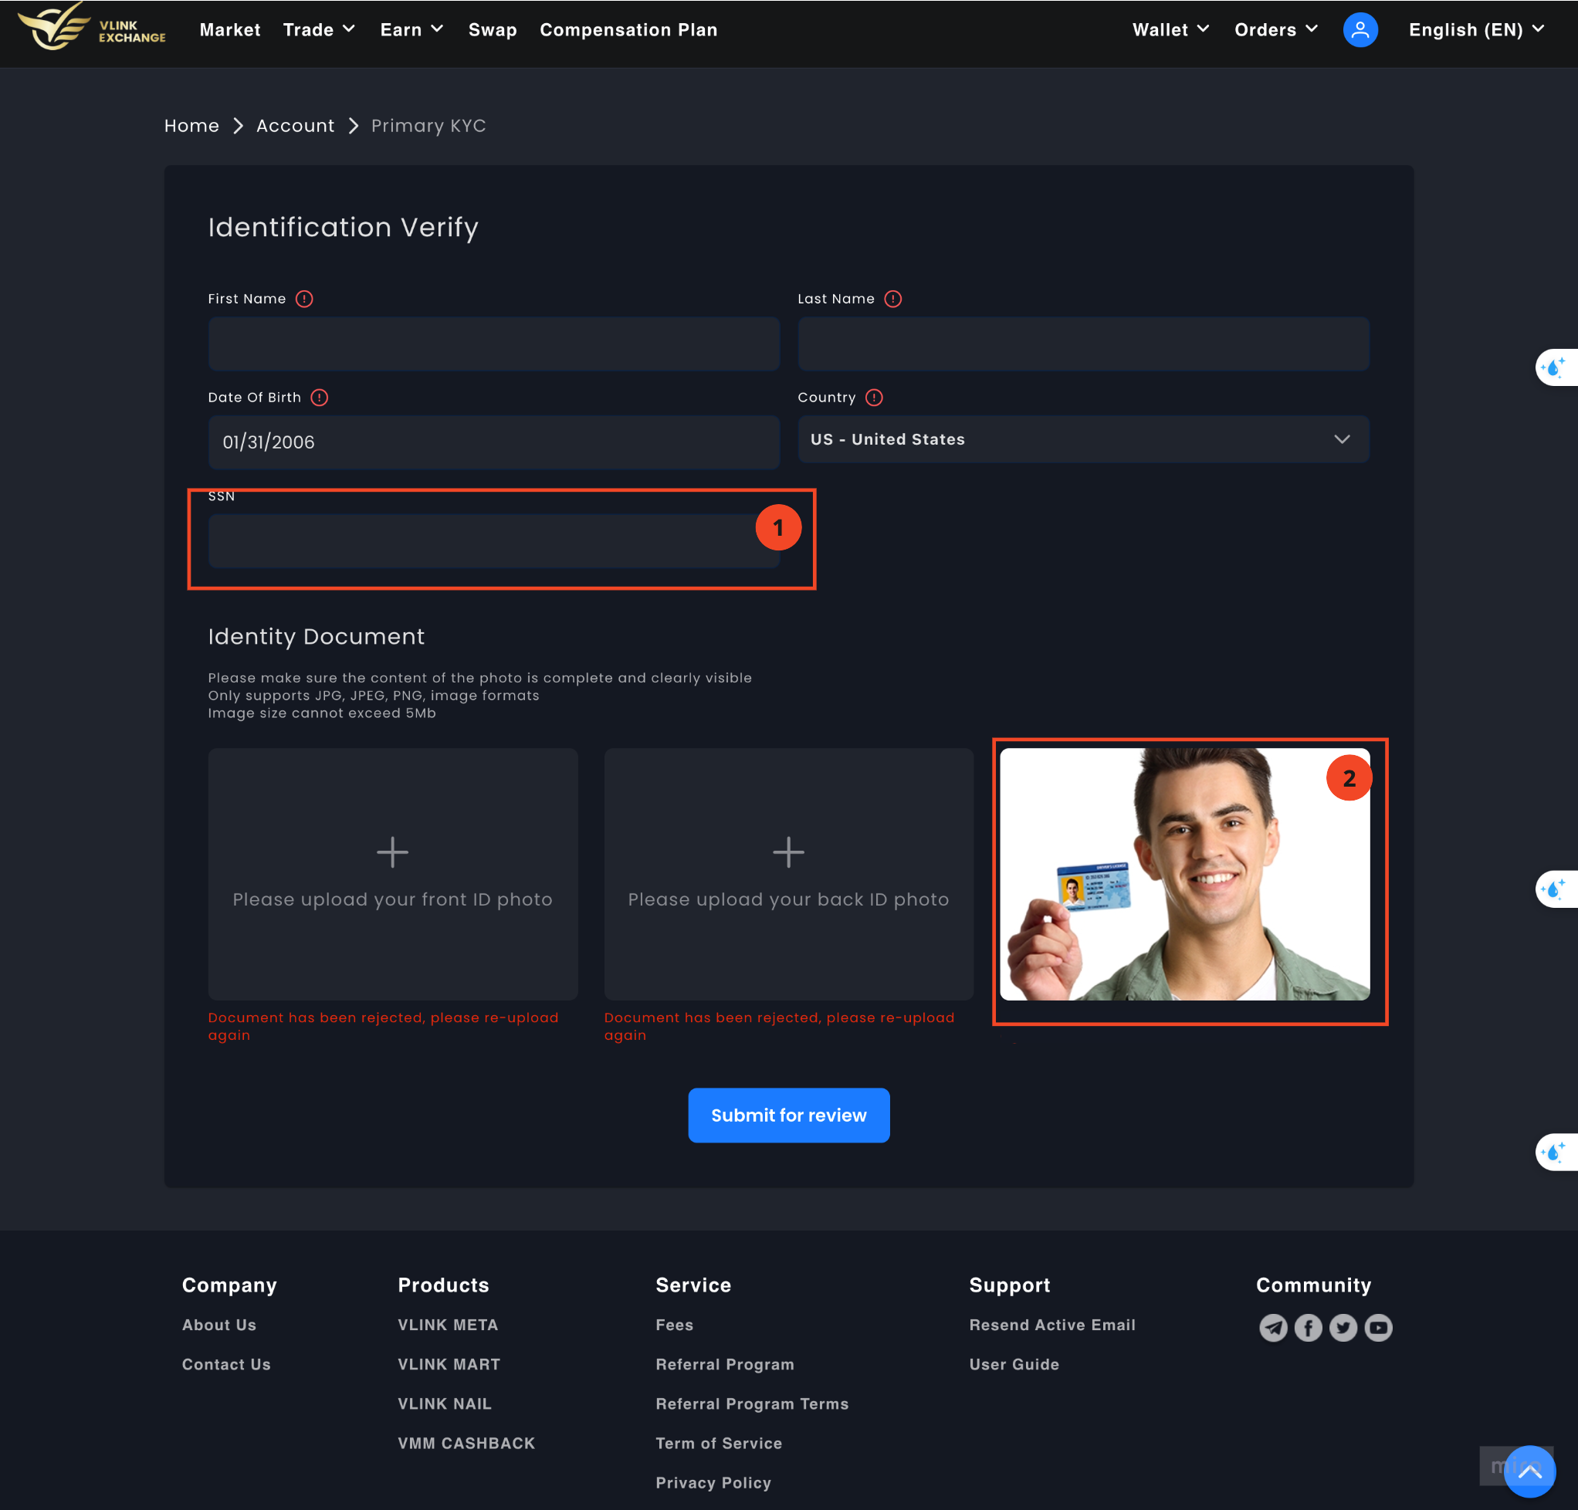Image resolution: width=1578 pixels, height=1510 pixels.
Task: Click the Date Of Birth info icon
Action: (x=320, y=398)
